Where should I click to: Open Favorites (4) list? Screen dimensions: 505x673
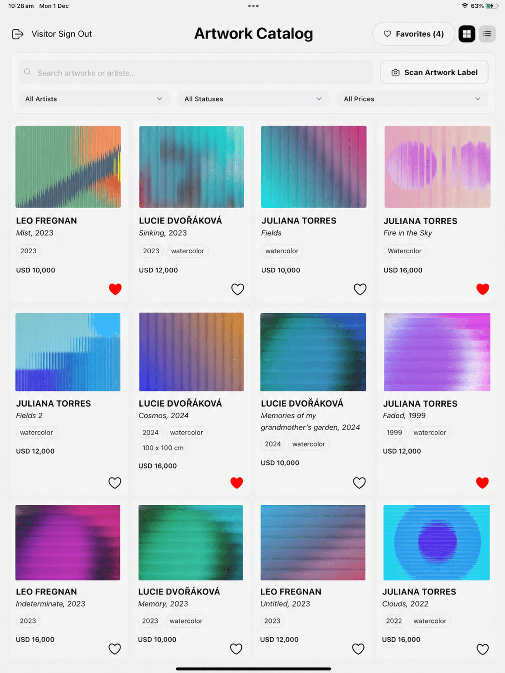click(413, 34)
